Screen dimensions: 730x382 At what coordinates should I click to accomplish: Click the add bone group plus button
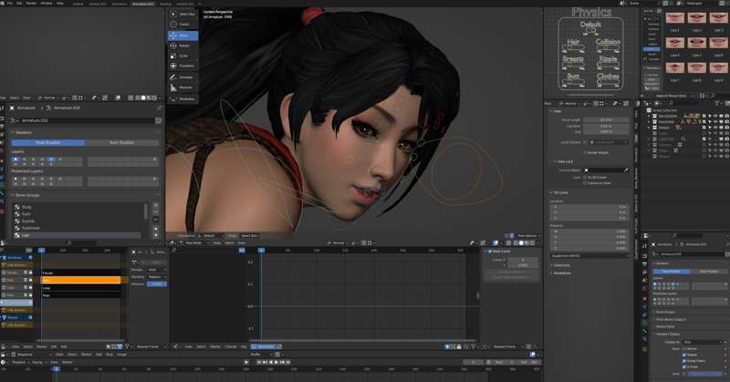(x=155, y=205)
